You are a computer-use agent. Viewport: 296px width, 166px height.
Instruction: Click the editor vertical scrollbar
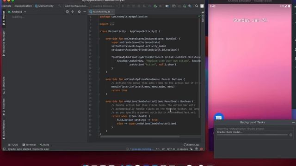click(199, 68)
